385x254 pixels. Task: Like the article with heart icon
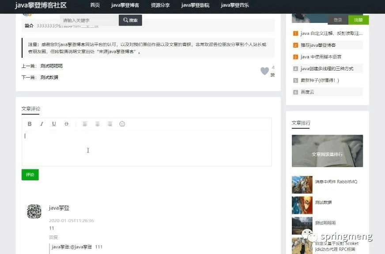(x=265, y=71)
